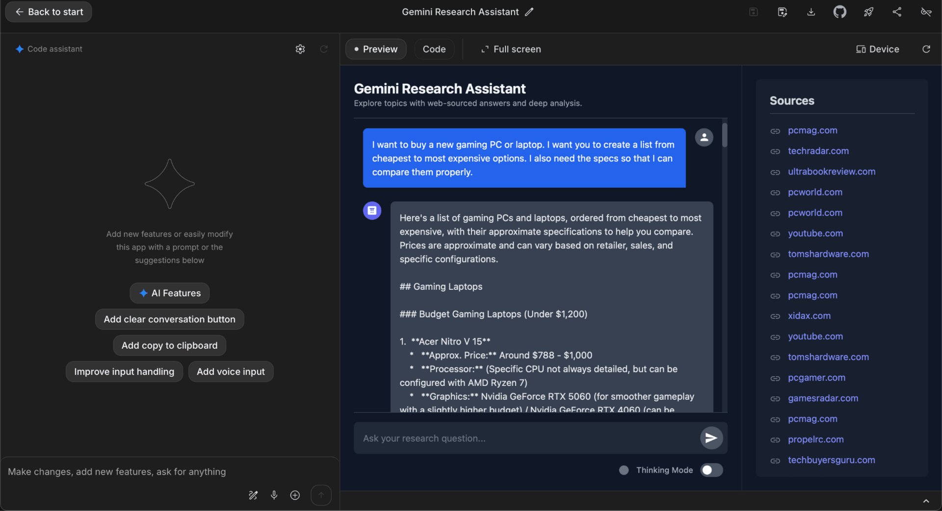Click the plus circle icon in the prompt box
The image size is (942, 511).
(295, 495)
